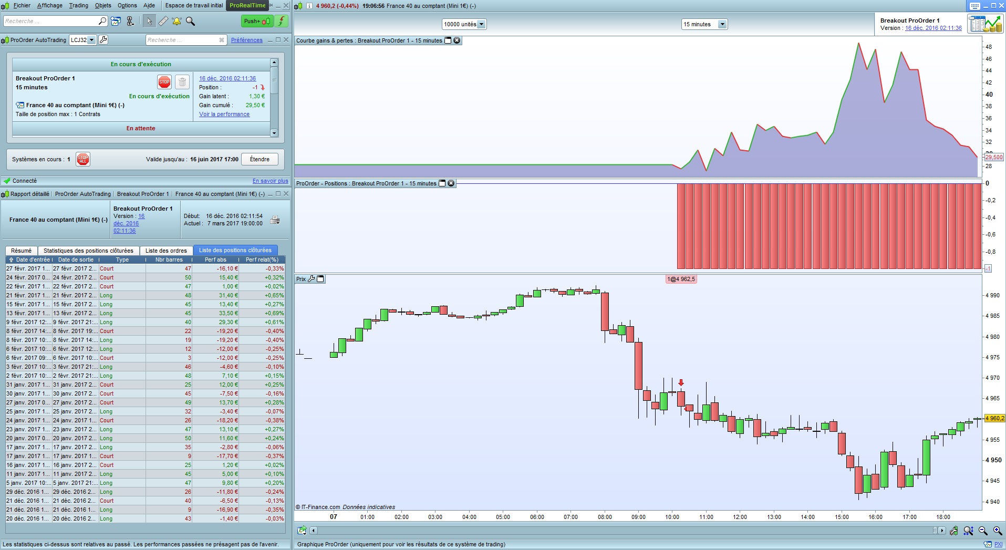Select the zoom magnifier tool
This screenshot has height=550, width=1006.
pyautogui.click(x=190, y=21)
